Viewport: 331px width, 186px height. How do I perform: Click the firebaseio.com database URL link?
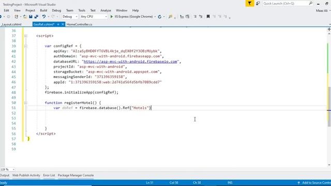click(x=130, y=61)
